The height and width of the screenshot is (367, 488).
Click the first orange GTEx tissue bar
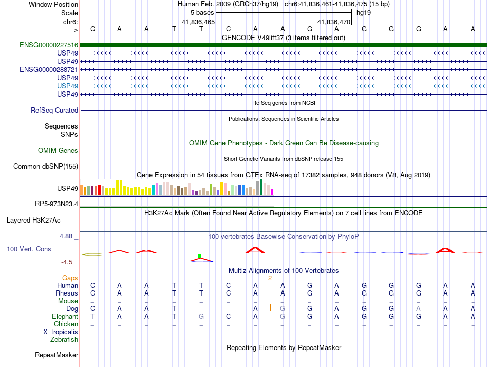point(82,190)
